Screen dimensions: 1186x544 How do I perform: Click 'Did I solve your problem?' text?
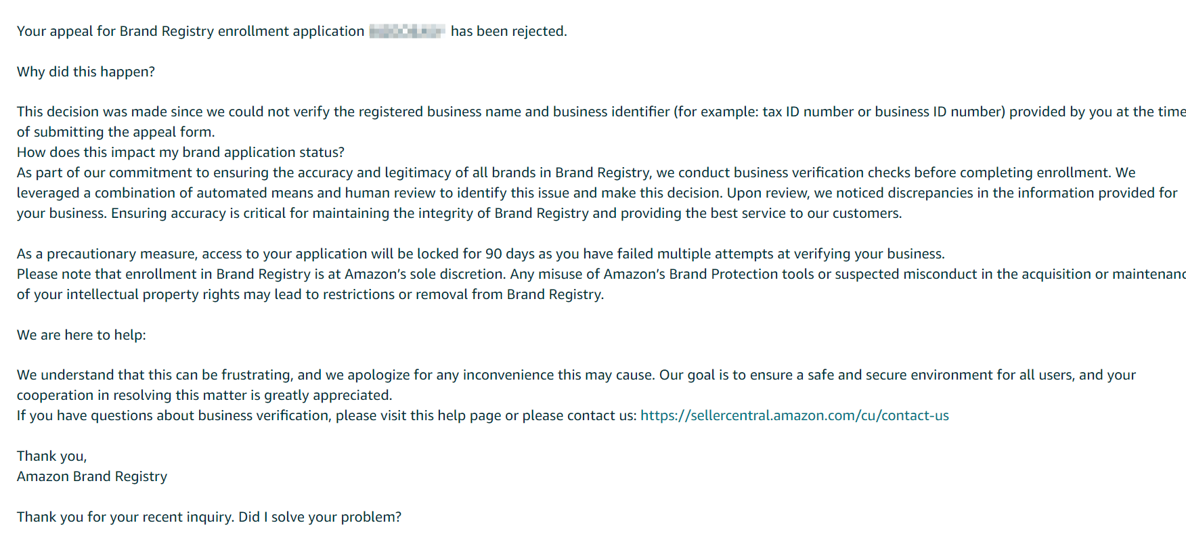pyautogui.click(x=320, y=517)
